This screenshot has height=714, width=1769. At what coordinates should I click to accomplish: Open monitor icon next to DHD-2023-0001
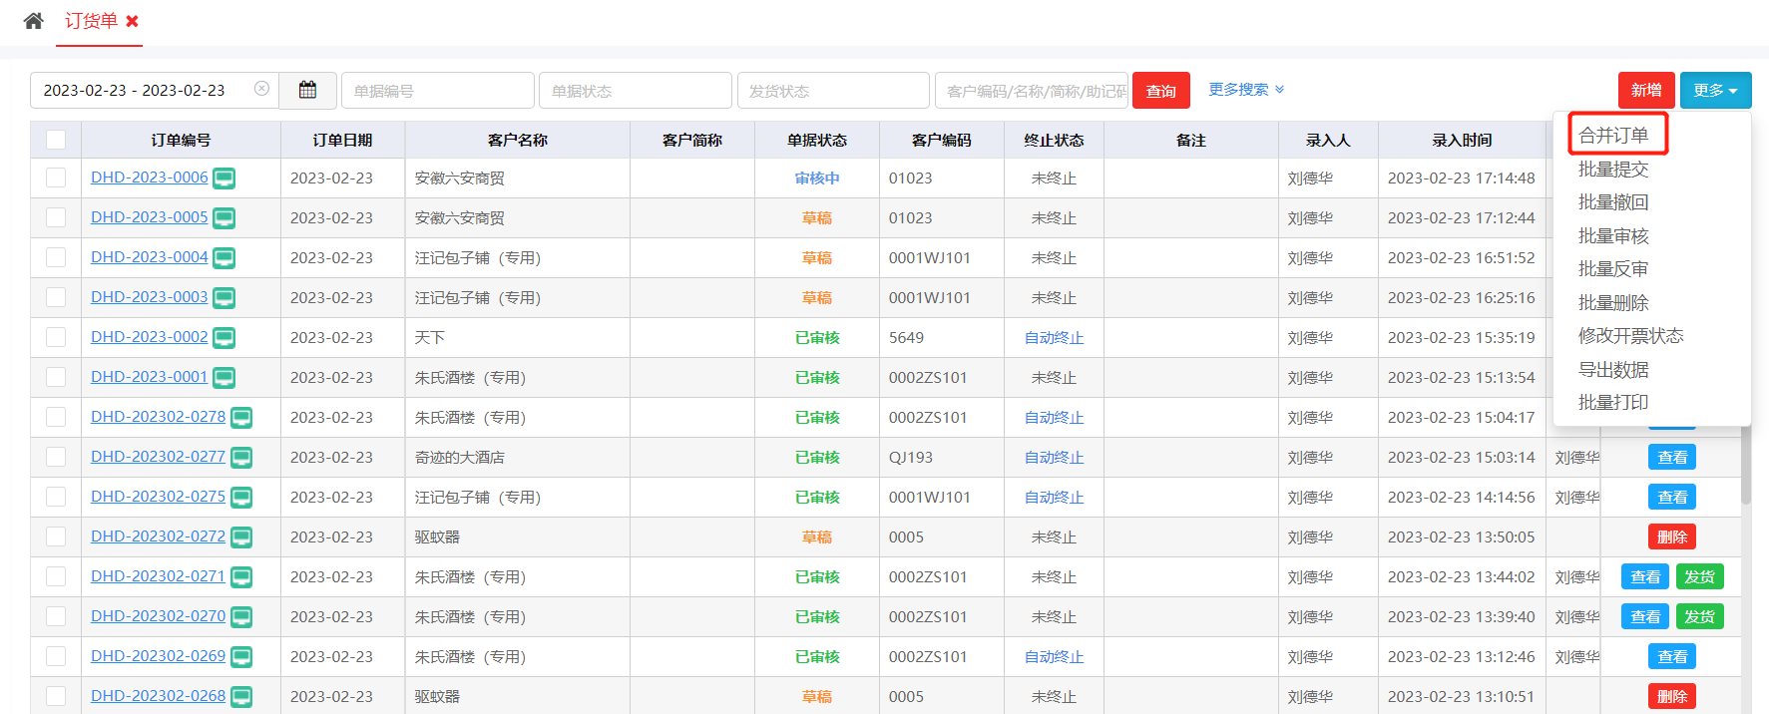tap(224, 378)
